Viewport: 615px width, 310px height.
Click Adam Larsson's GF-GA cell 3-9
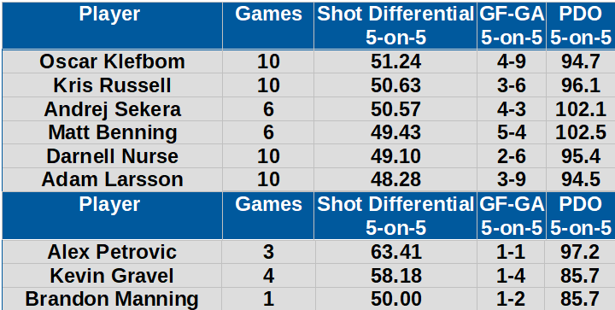[512, 179]
